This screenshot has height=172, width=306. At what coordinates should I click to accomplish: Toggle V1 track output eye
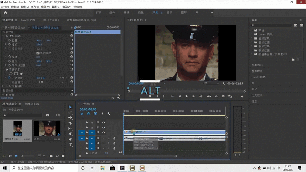tap(103, 132)
